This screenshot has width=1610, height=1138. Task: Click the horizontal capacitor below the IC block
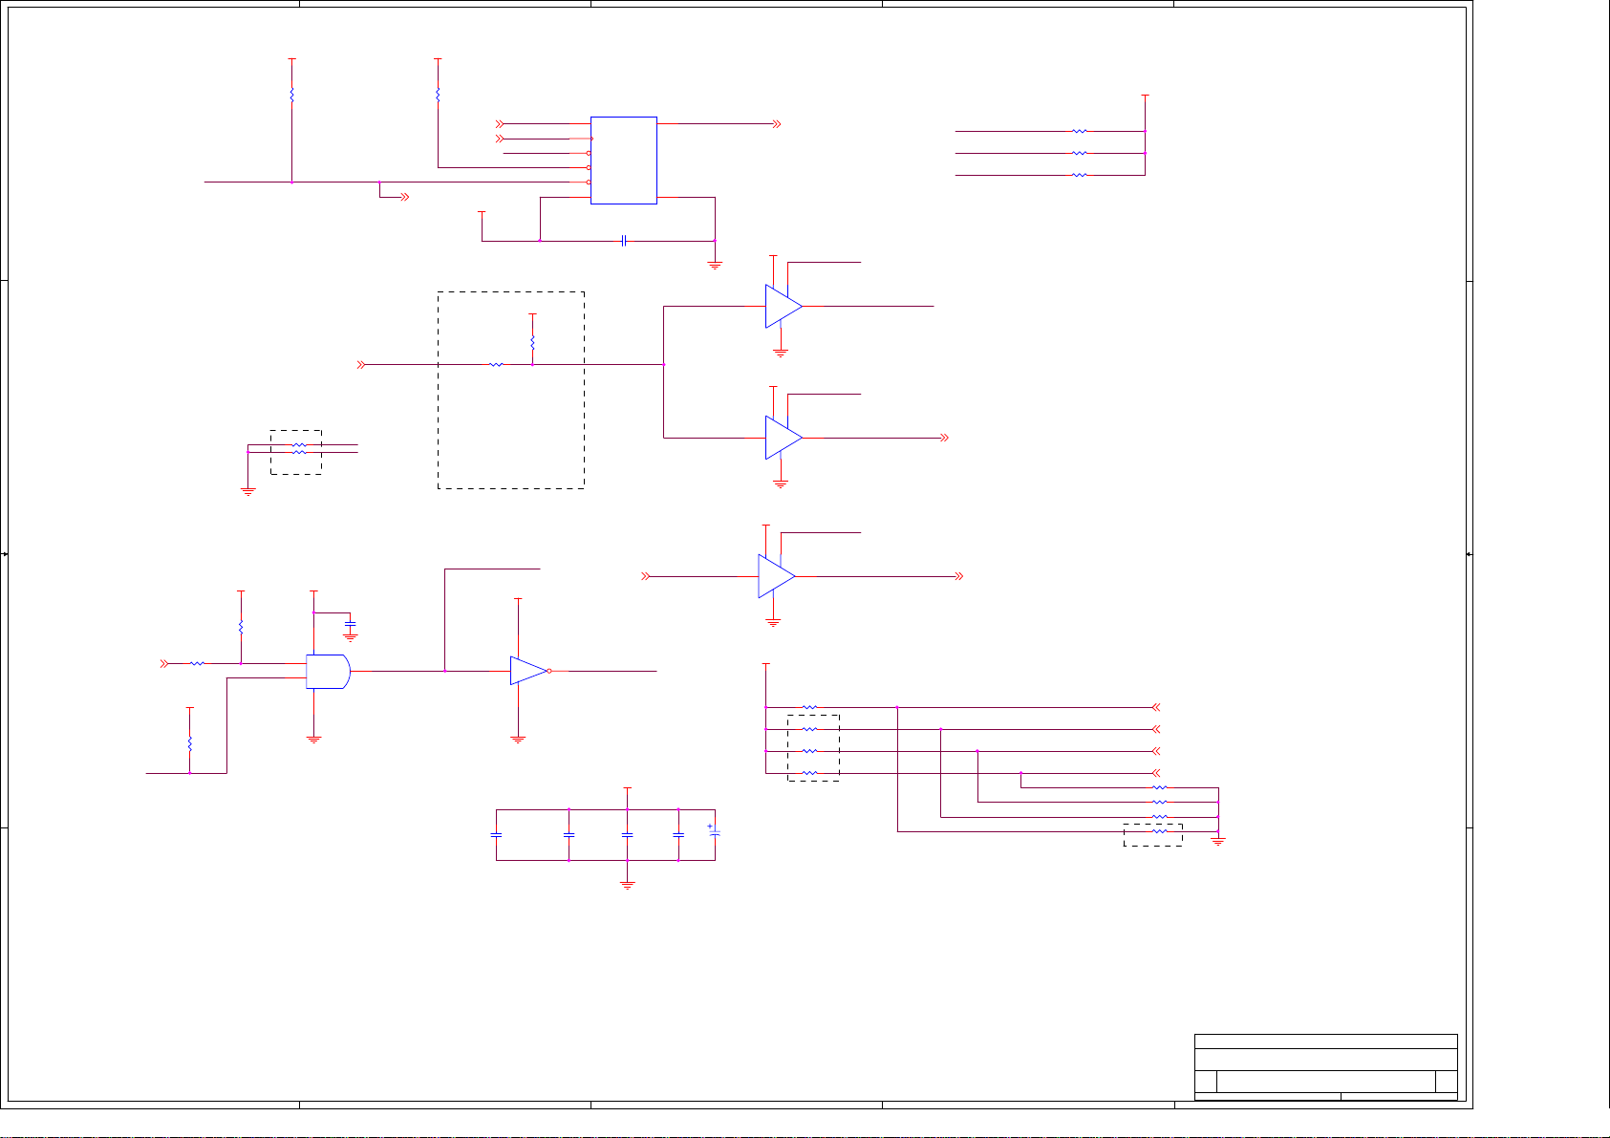[624, 241]
